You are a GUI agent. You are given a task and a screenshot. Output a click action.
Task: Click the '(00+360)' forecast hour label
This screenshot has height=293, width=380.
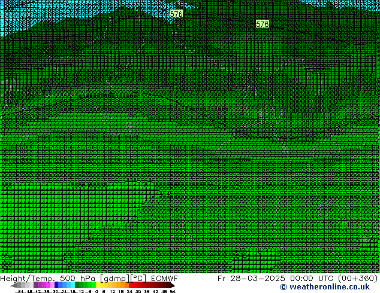358,279
